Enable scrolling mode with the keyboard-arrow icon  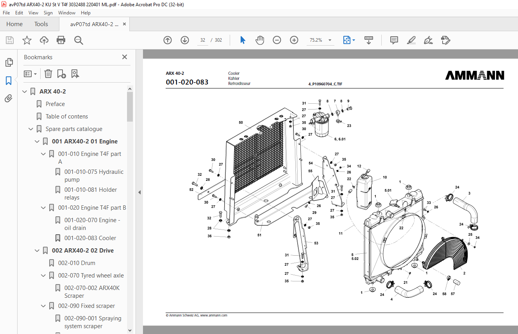[369, 40]
